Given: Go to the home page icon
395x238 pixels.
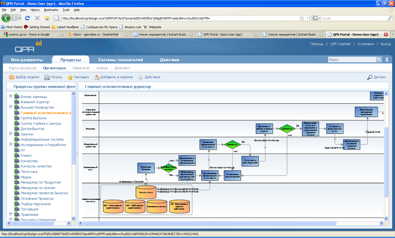Looking at the screenshot, I should (47, 18).
